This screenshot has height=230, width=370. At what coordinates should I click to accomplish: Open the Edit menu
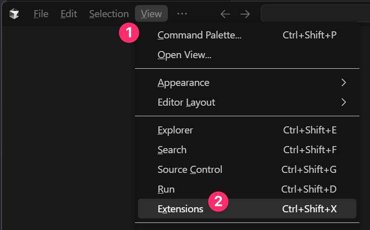pos(69,14)
